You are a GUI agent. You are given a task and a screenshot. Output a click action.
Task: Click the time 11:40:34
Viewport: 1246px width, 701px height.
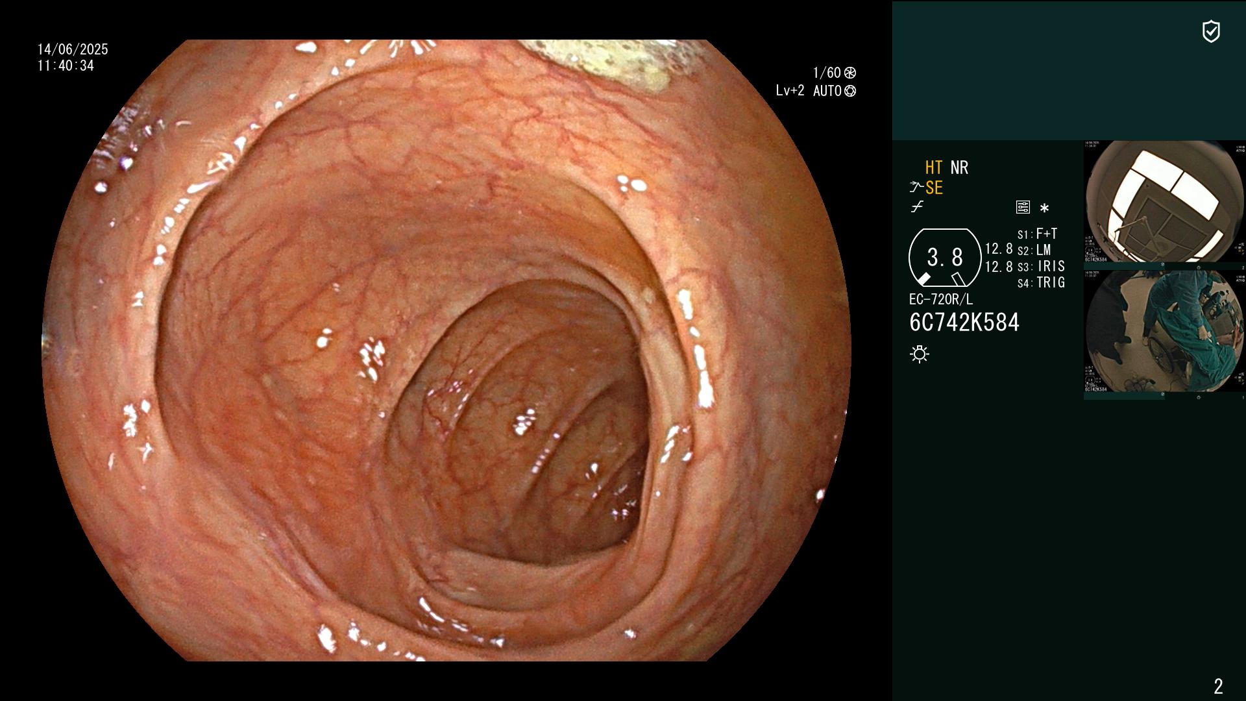tap(66, 66)
